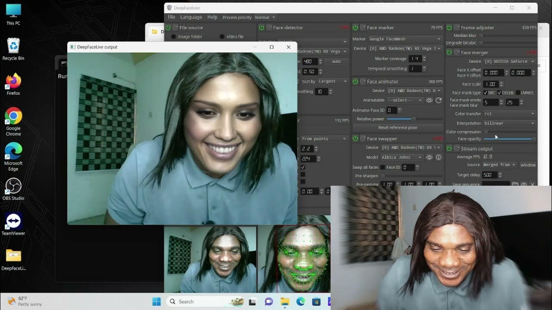This screenshot has height=310, width=552.
Task: Launch Firefox from the desktop
Action: pos(13,84)
